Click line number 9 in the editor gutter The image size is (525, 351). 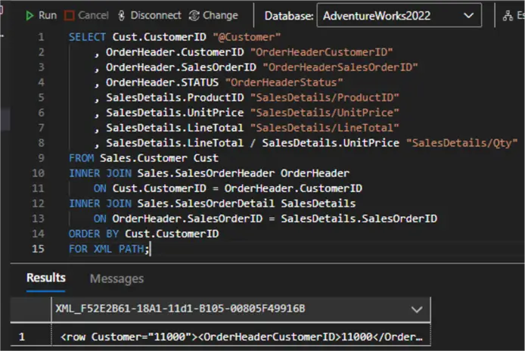40,158
